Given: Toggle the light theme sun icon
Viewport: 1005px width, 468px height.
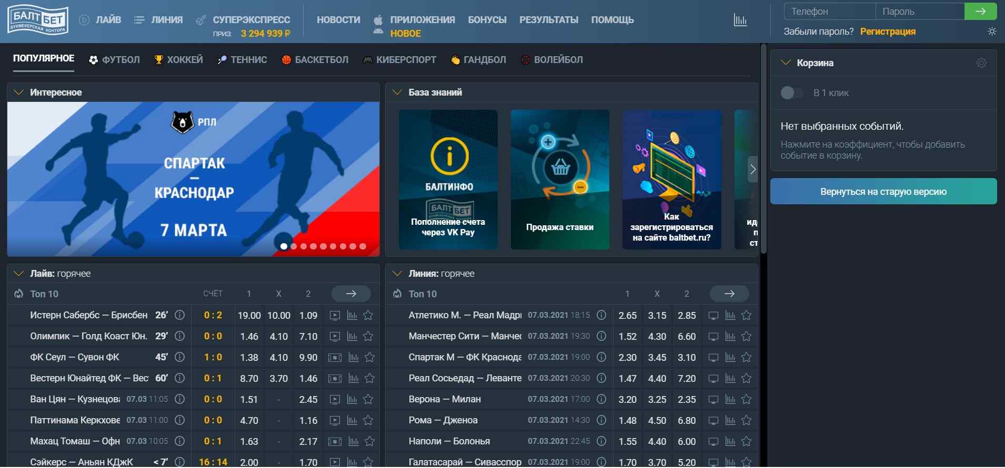Looking at the screenshot, I should click(992, 32).
